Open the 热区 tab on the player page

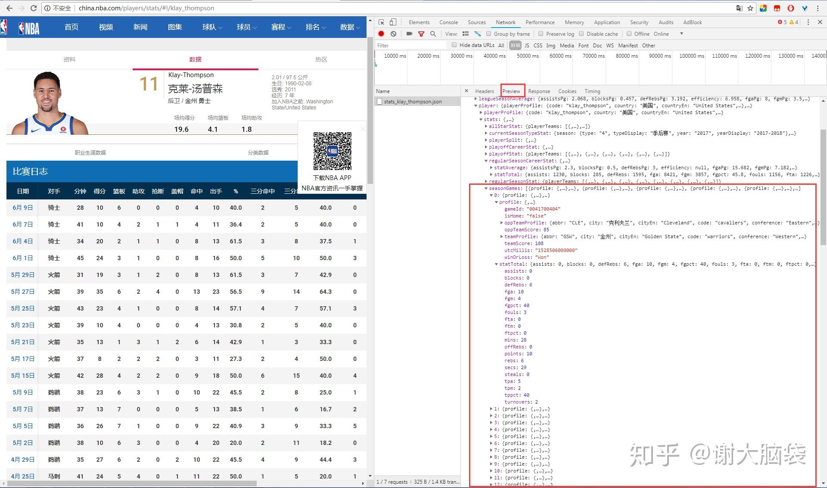(321, 59)
